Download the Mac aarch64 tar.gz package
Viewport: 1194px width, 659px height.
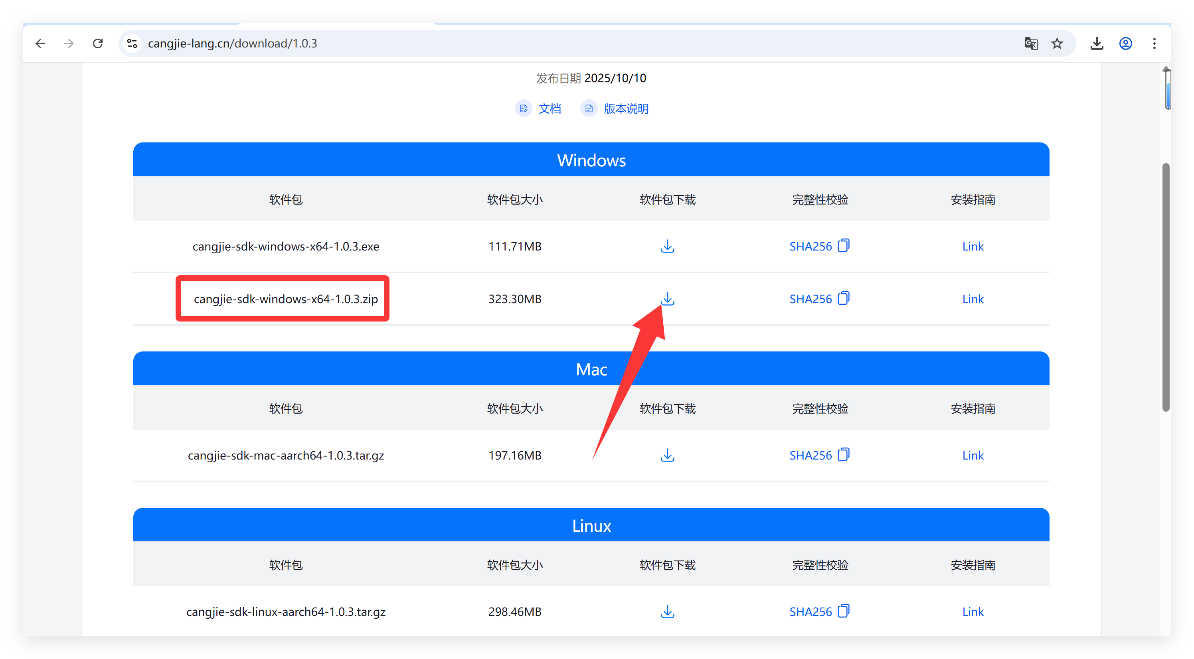[668, 455]
